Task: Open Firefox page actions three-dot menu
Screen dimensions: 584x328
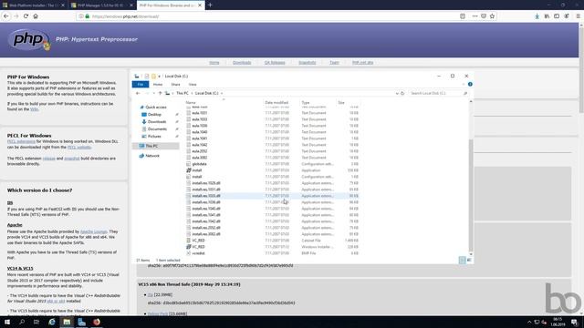Action: click(474, 16)
